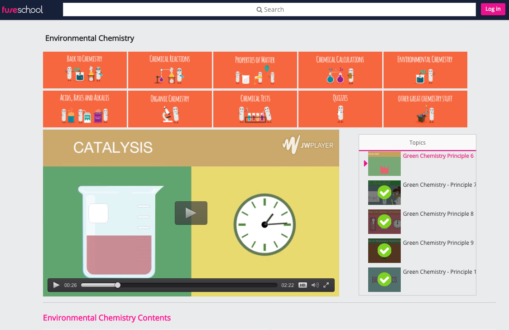This screenshot has width=509, height=330.
Task: Open the Quizzes section
Action: [340, 109]
